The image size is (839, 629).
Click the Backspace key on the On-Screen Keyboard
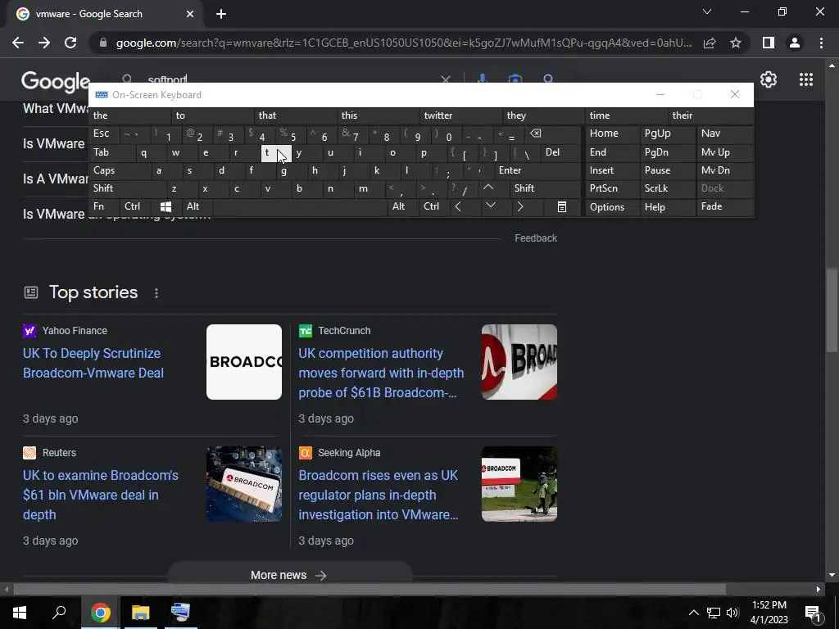(x=536, y=133)
